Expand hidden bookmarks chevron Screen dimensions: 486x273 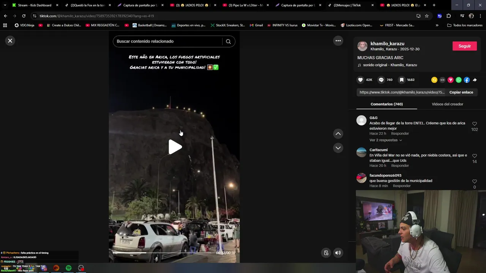pyautogui.click(x=437, y=25)
